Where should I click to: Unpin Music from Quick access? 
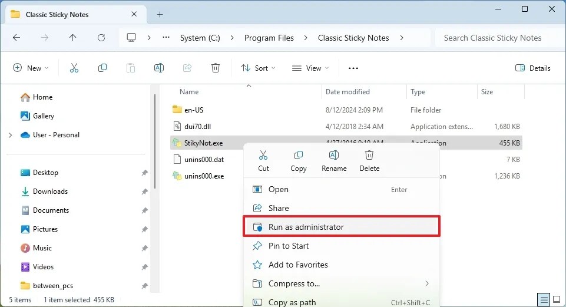(x=144, y=247)
